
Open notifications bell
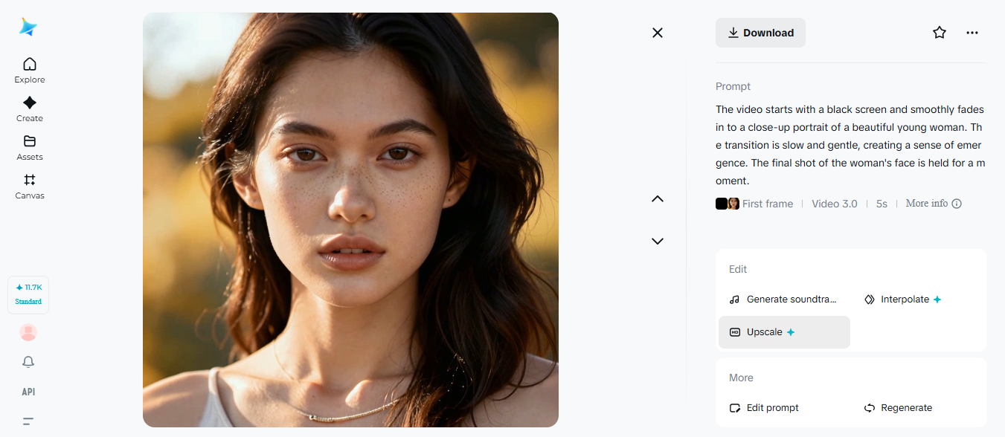click(28, 362)
